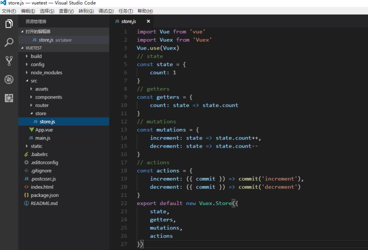
Task: Expand the node_modules folder
Action: pyautogui.click(x=27, y=72)
